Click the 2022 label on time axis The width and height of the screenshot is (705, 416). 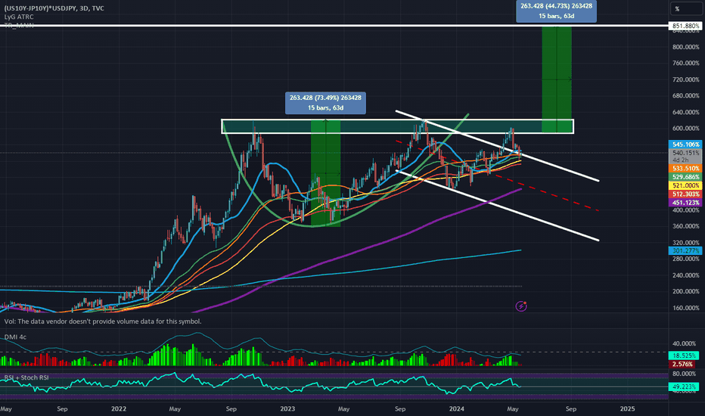coord(119,408)
